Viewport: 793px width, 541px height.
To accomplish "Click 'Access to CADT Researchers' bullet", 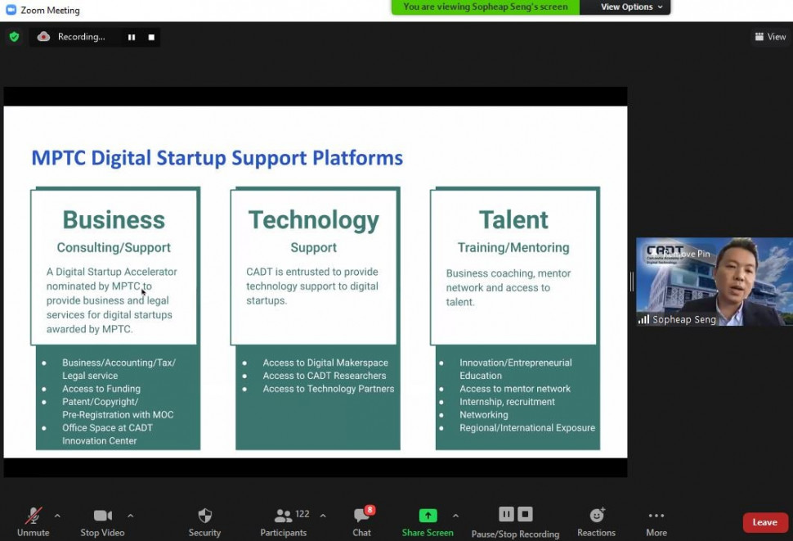I will pos(325,376).
